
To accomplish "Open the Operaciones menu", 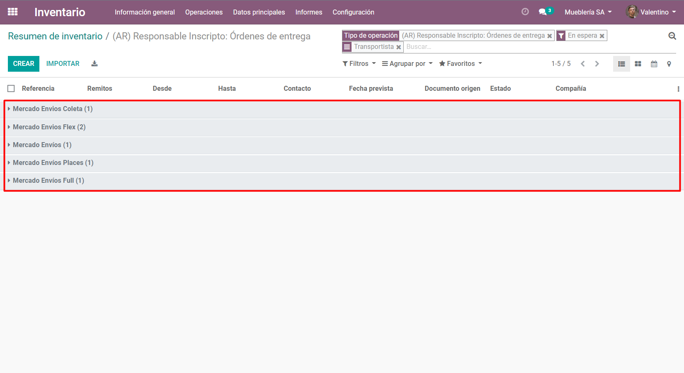I will (204, 12).
